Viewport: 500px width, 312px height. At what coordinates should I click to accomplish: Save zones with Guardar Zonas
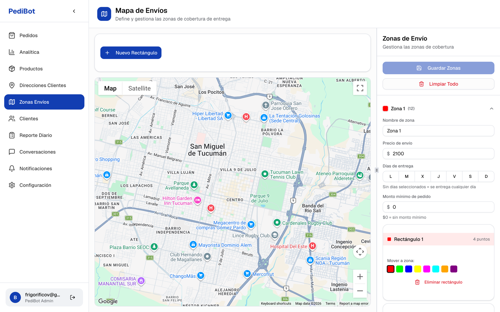click(439, 68)
